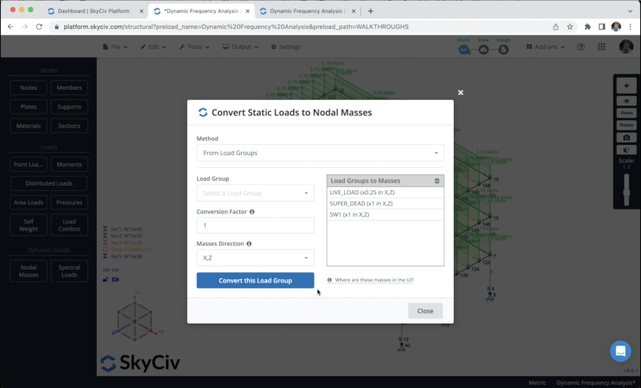Viewport: 641px width, 388px height.
Task: Open the File menu
Action: (115, 47)
